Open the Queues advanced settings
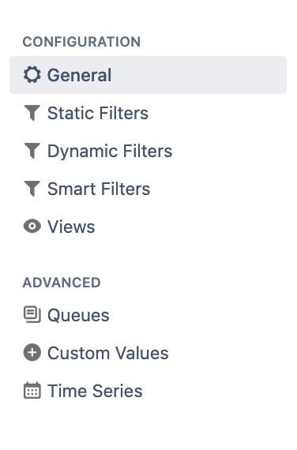Viewport: 297px width, 450px height. pyautogui.click(x=148, y=315)
